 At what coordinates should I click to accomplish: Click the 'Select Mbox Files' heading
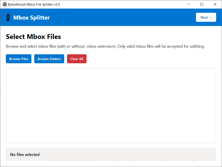point(33,37)
